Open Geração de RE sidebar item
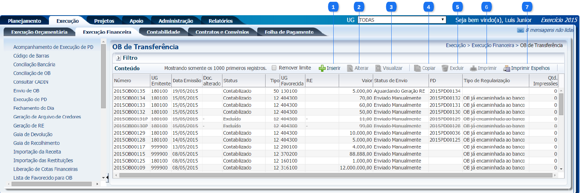Image resolution: width=580 pixels, height=193 pixels. [29, 126]
